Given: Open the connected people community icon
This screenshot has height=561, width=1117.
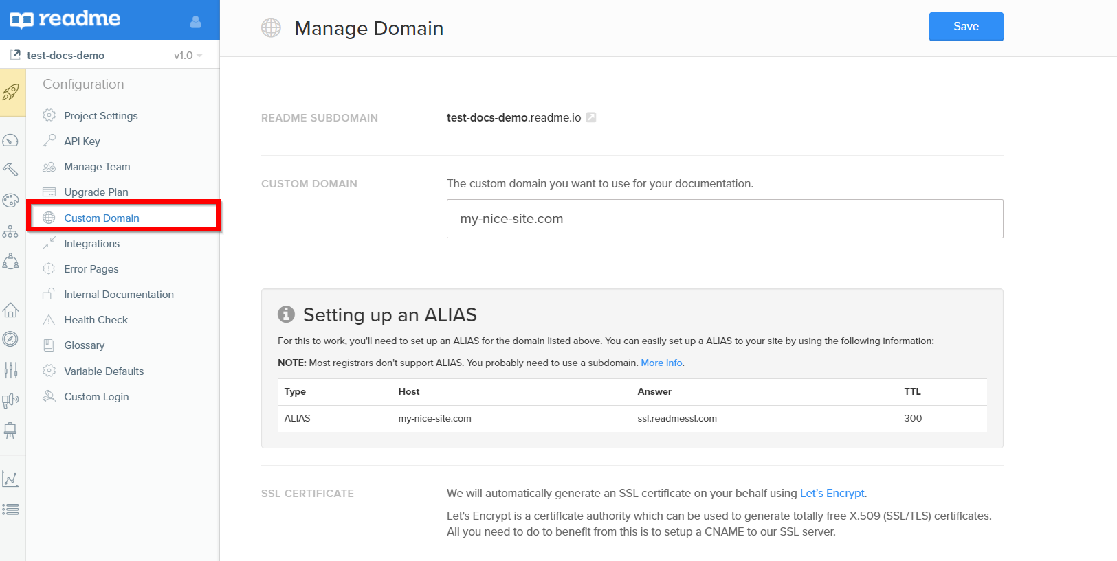Looking at the screenshot, I should (10, 262).
